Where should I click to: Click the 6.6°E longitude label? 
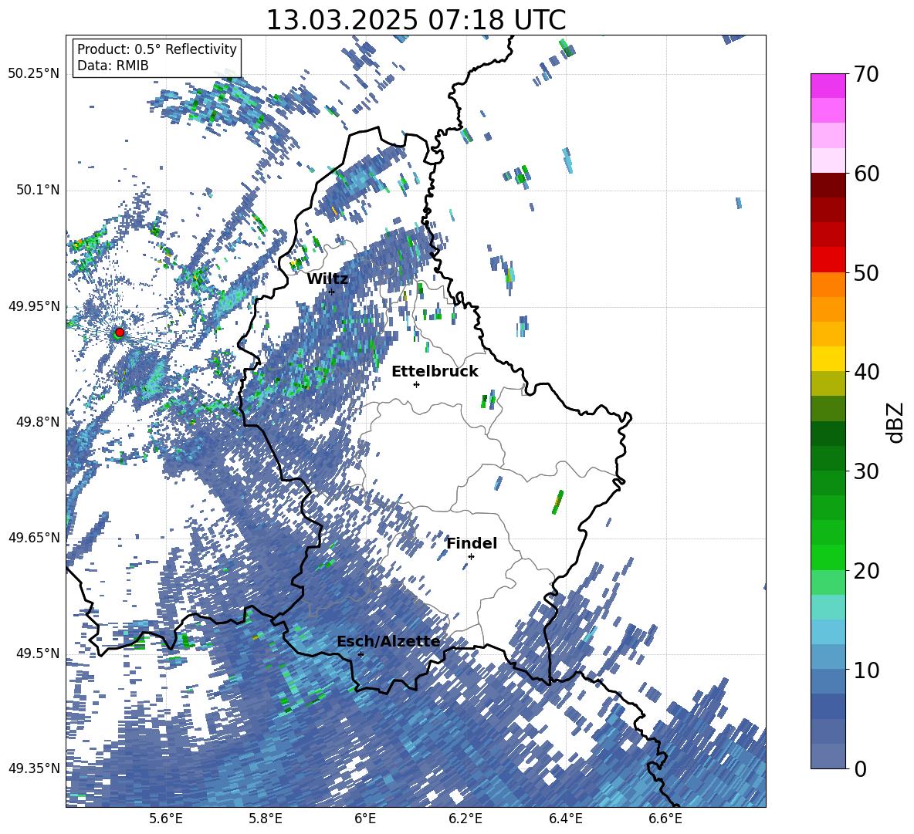point(665,819)
